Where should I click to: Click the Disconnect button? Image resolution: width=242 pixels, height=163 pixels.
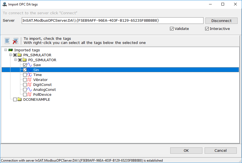coord(221,21)
